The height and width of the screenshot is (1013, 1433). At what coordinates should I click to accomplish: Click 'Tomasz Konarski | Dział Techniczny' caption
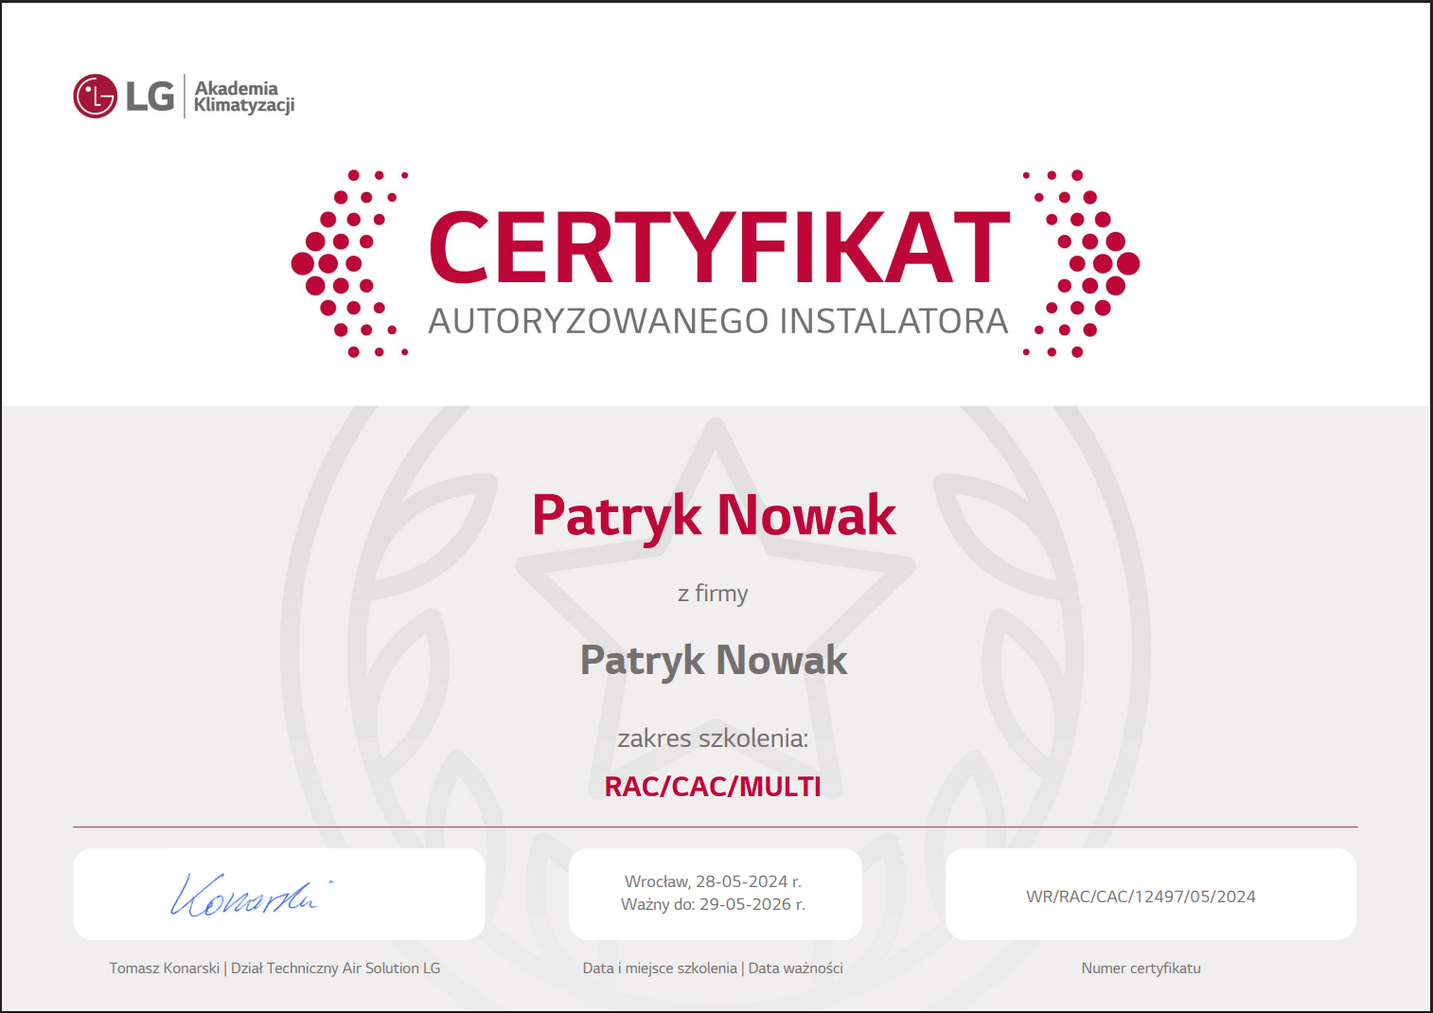(x=274, y=968)
